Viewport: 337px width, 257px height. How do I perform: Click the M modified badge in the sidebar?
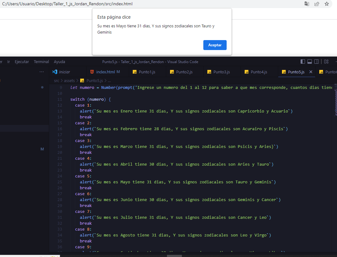click(x=42, y=149)
